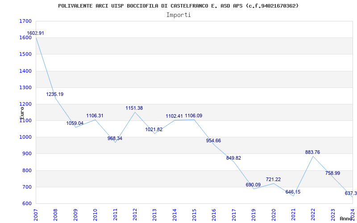Select the 646.15 data label
357x223 pixels.
point(293,192)
